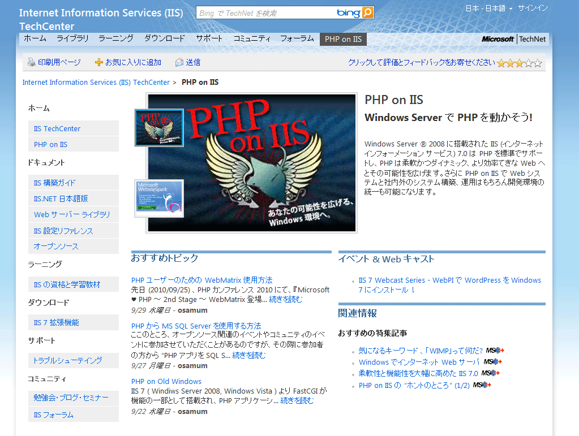Open the コミュニティ menu tab

click(x=252, y=38)
